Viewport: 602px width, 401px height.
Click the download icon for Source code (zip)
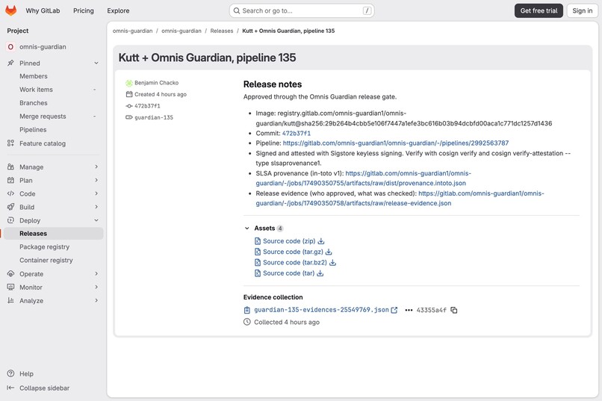pos(321,241)
